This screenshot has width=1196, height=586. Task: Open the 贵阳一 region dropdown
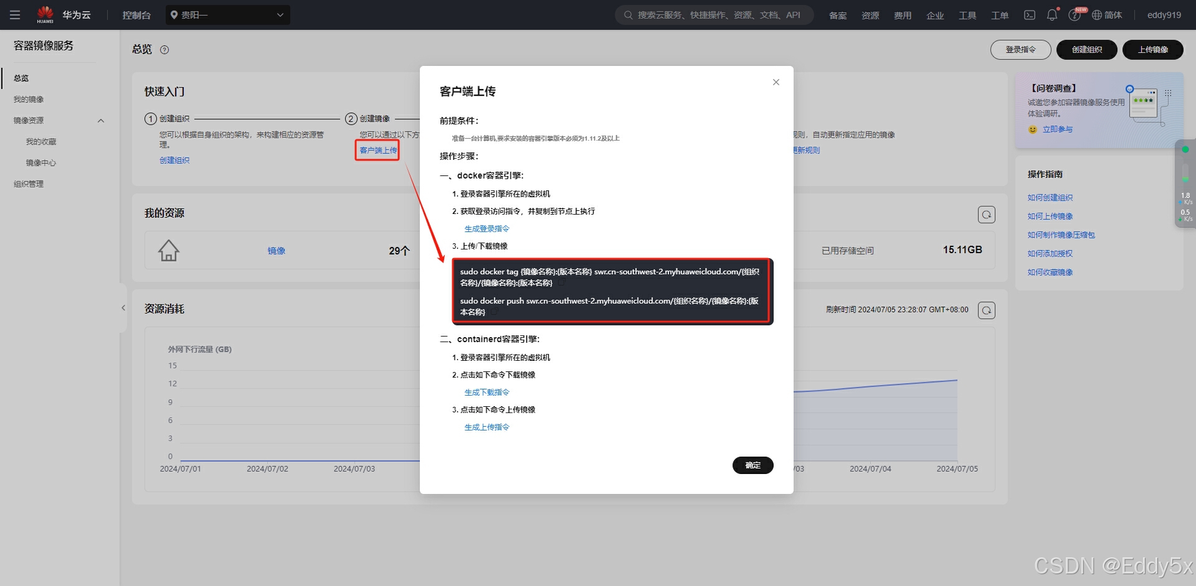[228, 15]
